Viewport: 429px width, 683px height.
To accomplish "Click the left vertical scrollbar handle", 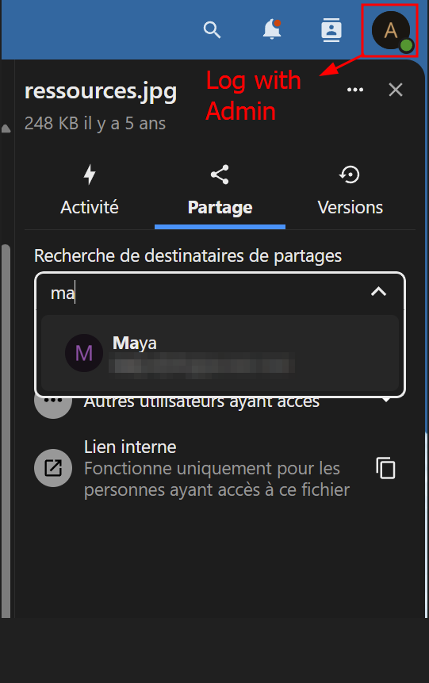I will click(x=6, y=432).
